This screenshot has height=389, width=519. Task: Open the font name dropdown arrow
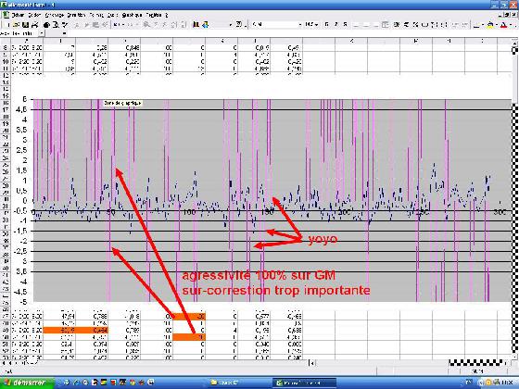[x=300, y=24]
